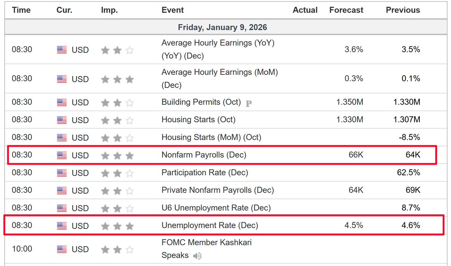The image size is (451, 266).
Task: Click the 1.350M forecast for Building Permits
Action: (350, 102)
